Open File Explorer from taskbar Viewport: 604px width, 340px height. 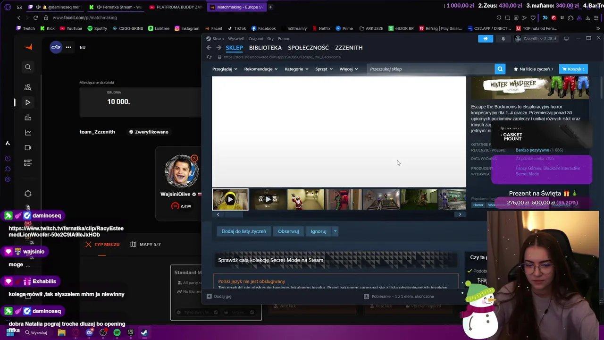[x=61, y=332]
